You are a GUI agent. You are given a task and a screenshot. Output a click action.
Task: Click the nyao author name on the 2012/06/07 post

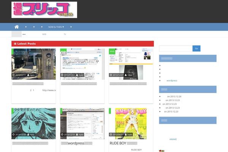click(130, 135)
